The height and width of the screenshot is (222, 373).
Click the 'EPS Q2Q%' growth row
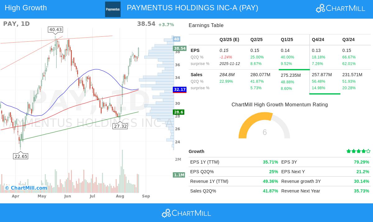[x=234, y=172]
